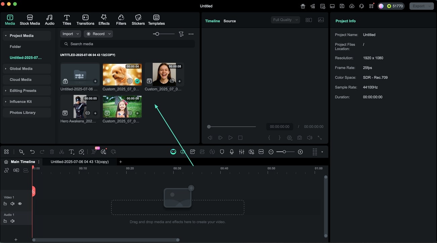The image size is (437, 243).
Task: Mute the Audio 1 track
Action: [x=12, y=221]
